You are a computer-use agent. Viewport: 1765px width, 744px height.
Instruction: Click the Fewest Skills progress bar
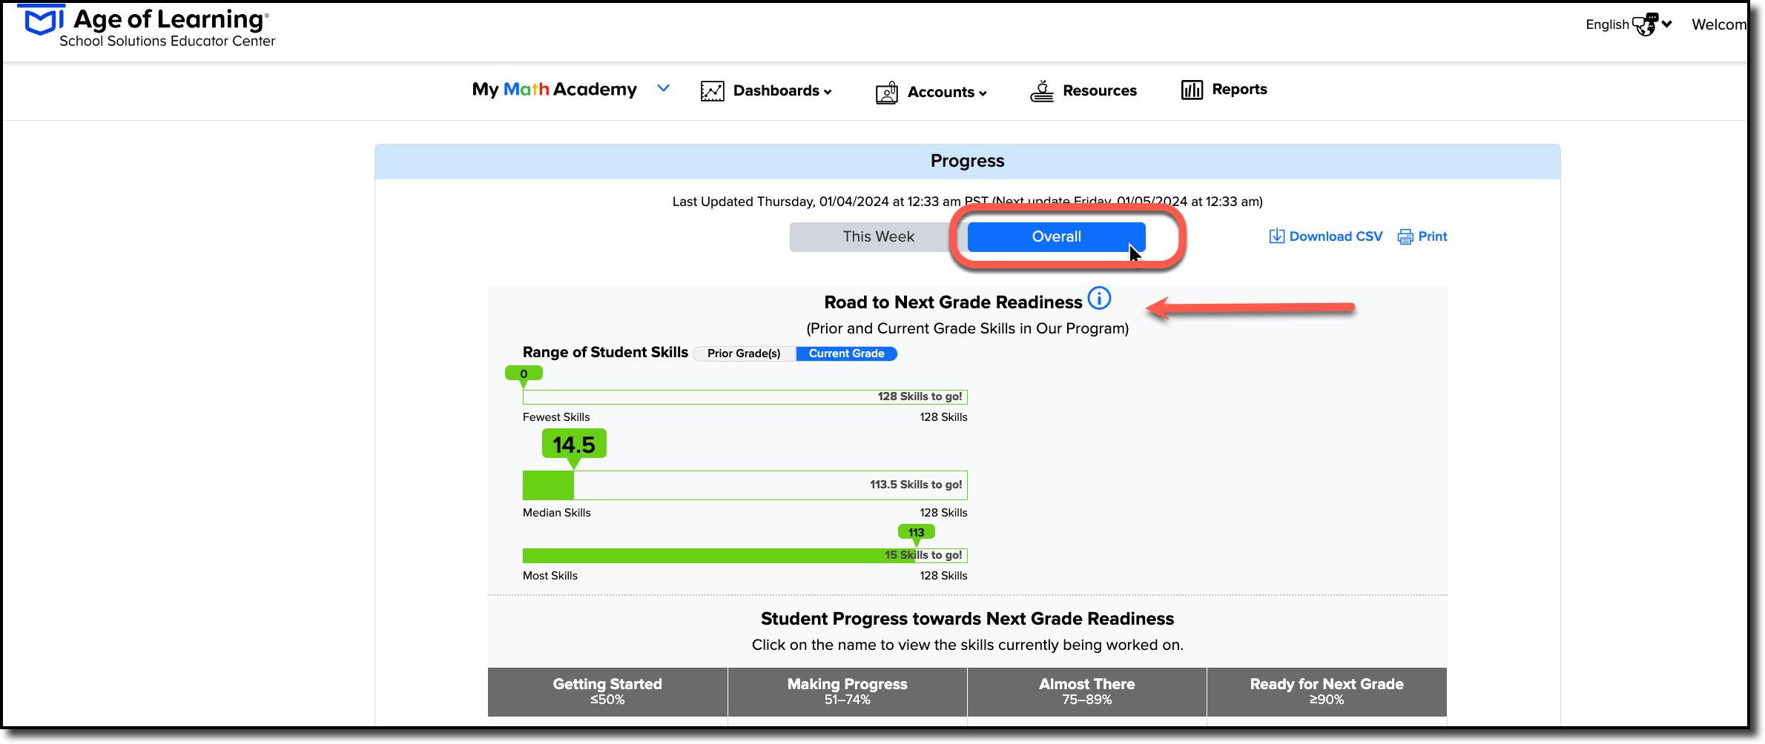(745, 397)
